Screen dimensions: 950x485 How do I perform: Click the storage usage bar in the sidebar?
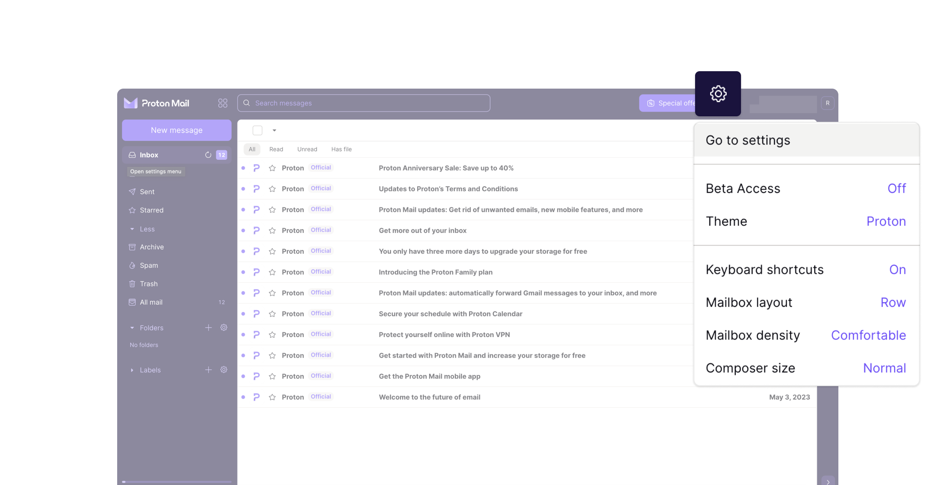177,481
